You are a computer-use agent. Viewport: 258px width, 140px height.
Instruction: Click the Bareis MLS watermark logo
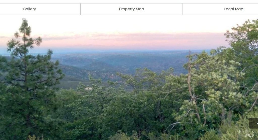point(246,133)
